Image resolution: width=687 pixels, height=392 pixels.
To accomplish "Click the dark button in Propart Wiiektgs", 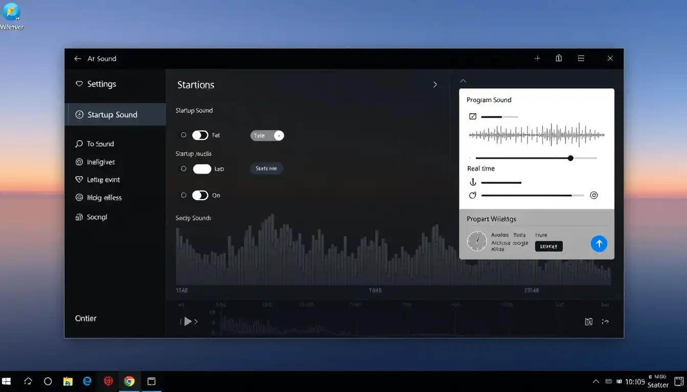I will tap(549, 247).
